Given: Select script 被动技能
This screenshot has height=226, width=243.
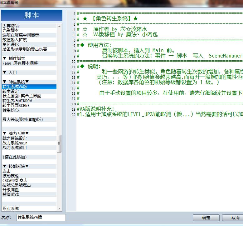Looking at the screenshot, I should [x=29, y=176].
